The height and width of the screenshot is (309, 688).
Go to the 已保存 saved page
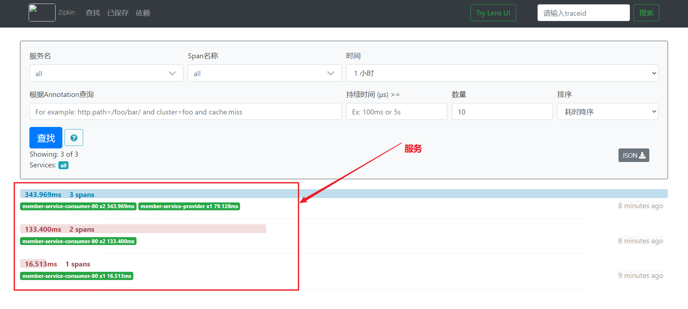point(118,13)
